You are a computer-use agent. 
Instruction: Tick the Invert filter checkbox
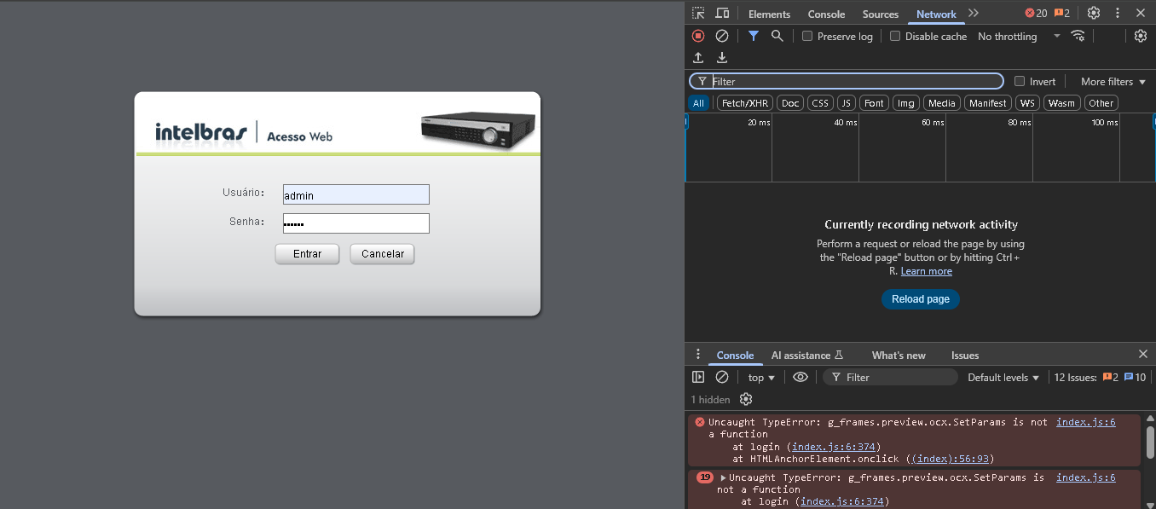tap(1020, 81)
